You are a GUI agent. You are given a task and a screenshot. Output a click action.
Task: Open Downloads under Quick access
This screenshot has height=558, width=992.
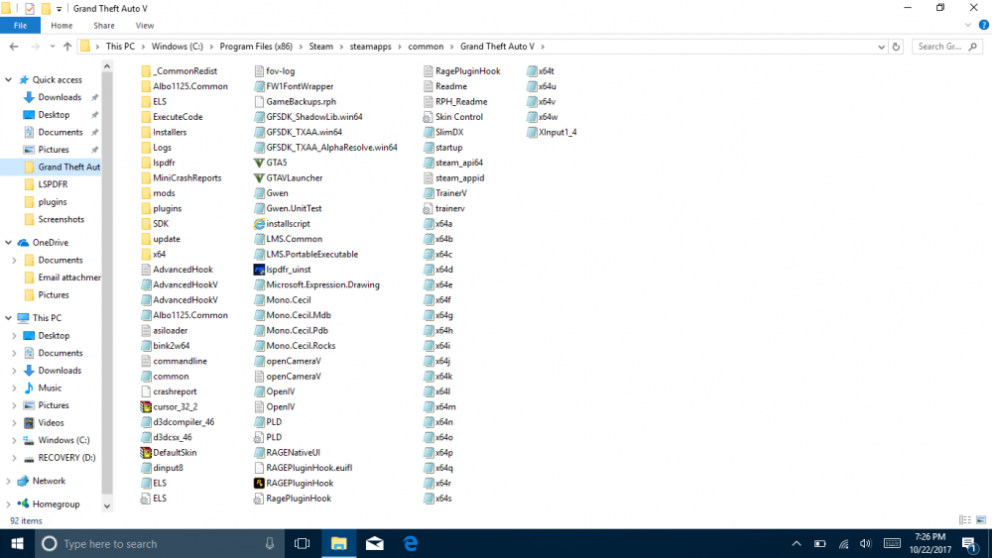point(60,97)
